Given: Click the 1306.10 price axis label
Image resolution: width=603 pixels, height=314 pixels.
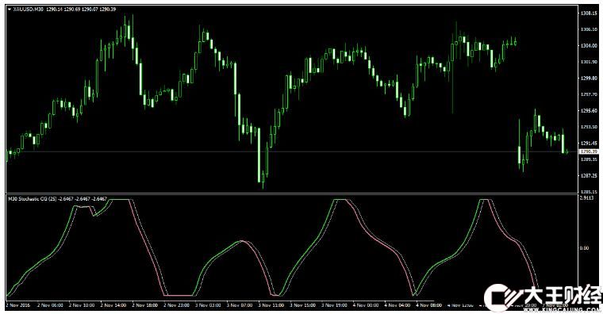Looking at the screenshot, I should point(589,29).
